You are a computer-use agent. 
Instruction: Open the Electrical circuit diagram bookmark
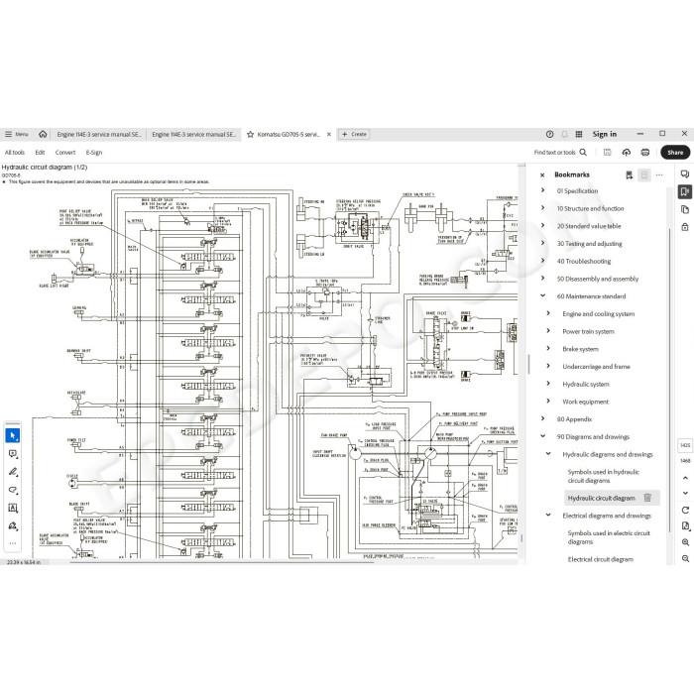click(x=600, y=559)
